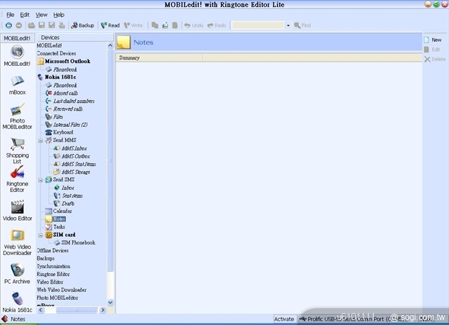This screenshot has width=449, height=325.
Task: Select the Nokia 1681c phone icon in sidebar
Action: click(x=17, y=298)
